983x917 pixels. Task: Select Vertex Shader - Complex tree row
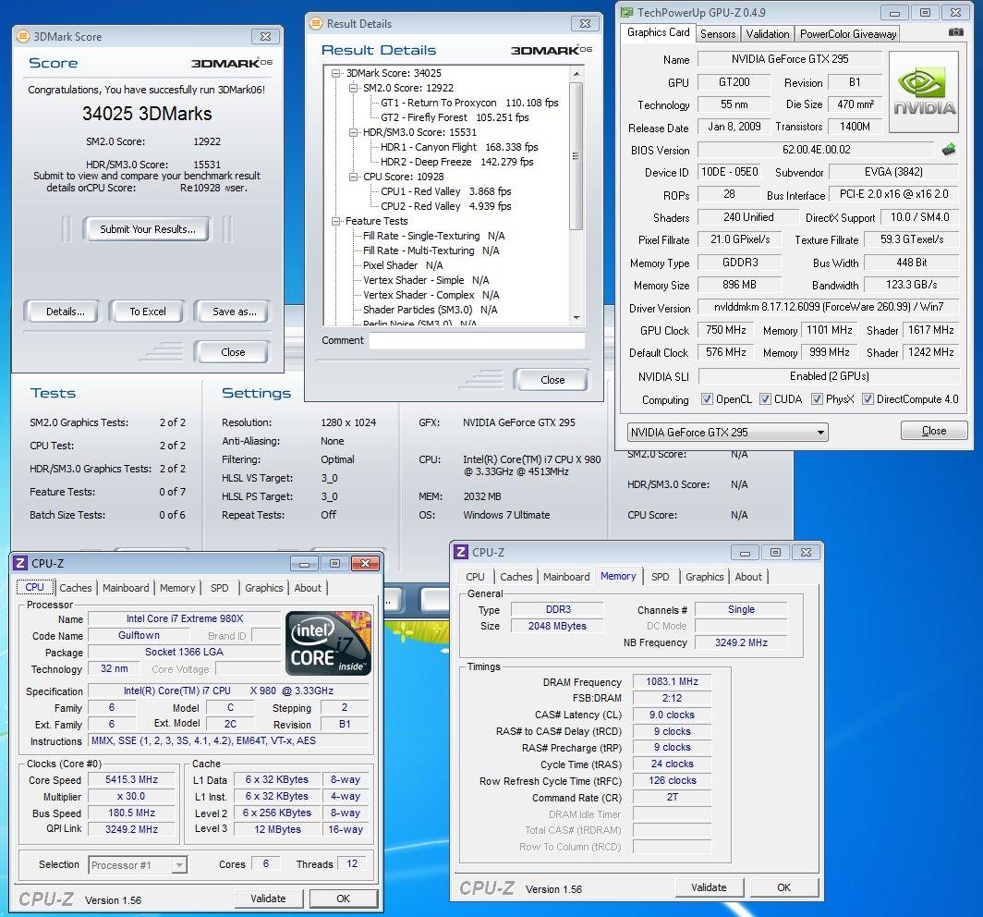tap(431, 295)
